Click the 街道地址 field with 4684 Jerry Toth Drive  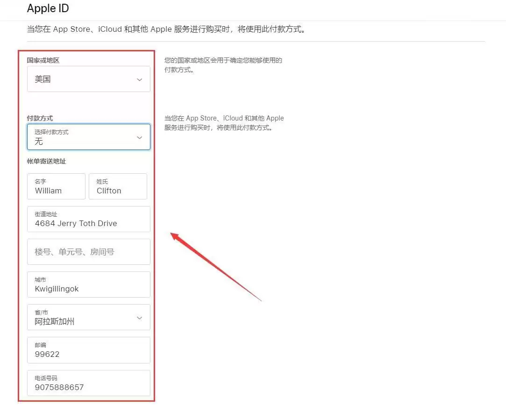click(x=89, y=219)
